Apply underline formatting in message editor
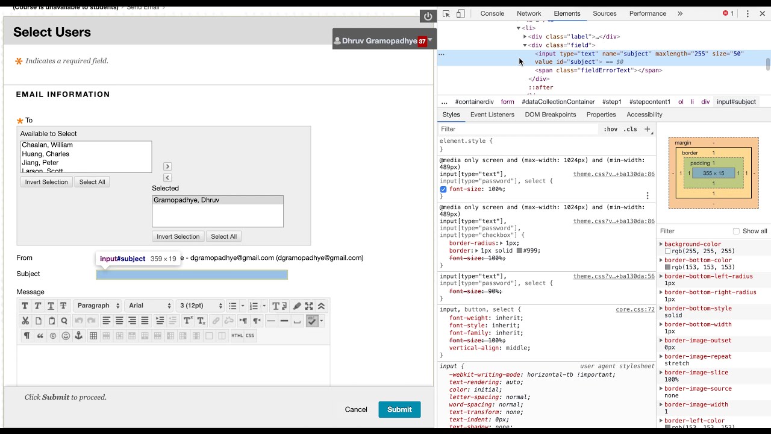The width and height of the screenshot is (771, 434). (51, 306)
